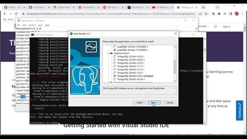
Task: Open the blue Feedback button
Action: tap(240, 110)
